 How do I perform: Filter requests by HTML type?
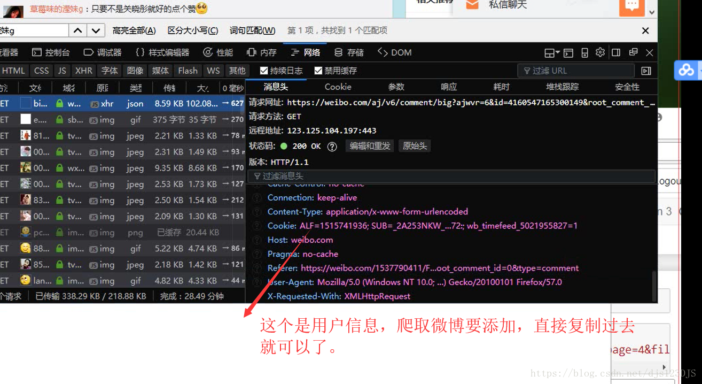[x=13, y=71]
